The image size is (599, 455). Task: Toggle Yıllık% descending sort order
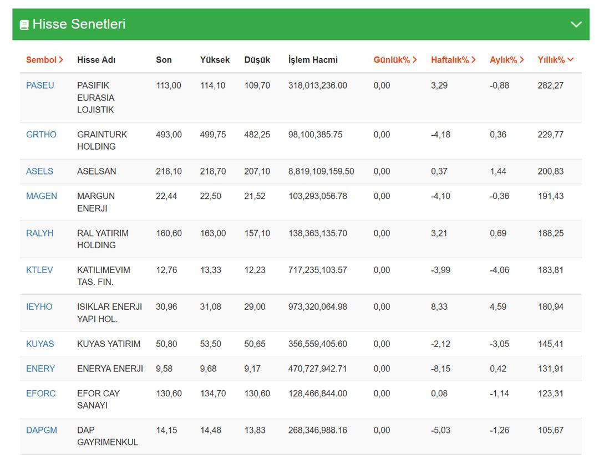[555, 60]
